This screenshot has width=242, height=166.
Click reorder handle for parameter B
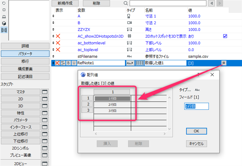point(53,23)
